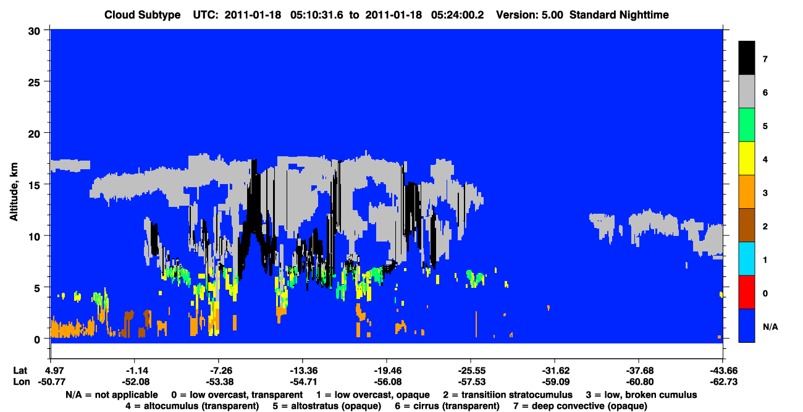
Task: Click the 'Lon' row label
Action: click(20, 381)
